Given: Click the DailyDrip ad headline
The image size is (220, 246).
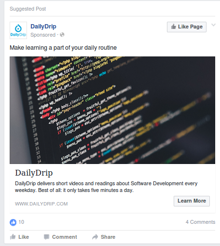Looking at the screenshot, I should pos(34,173).
